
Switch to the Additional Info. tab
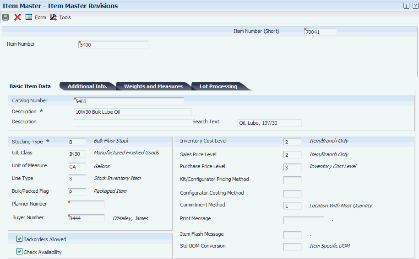(x=87, y=86)
